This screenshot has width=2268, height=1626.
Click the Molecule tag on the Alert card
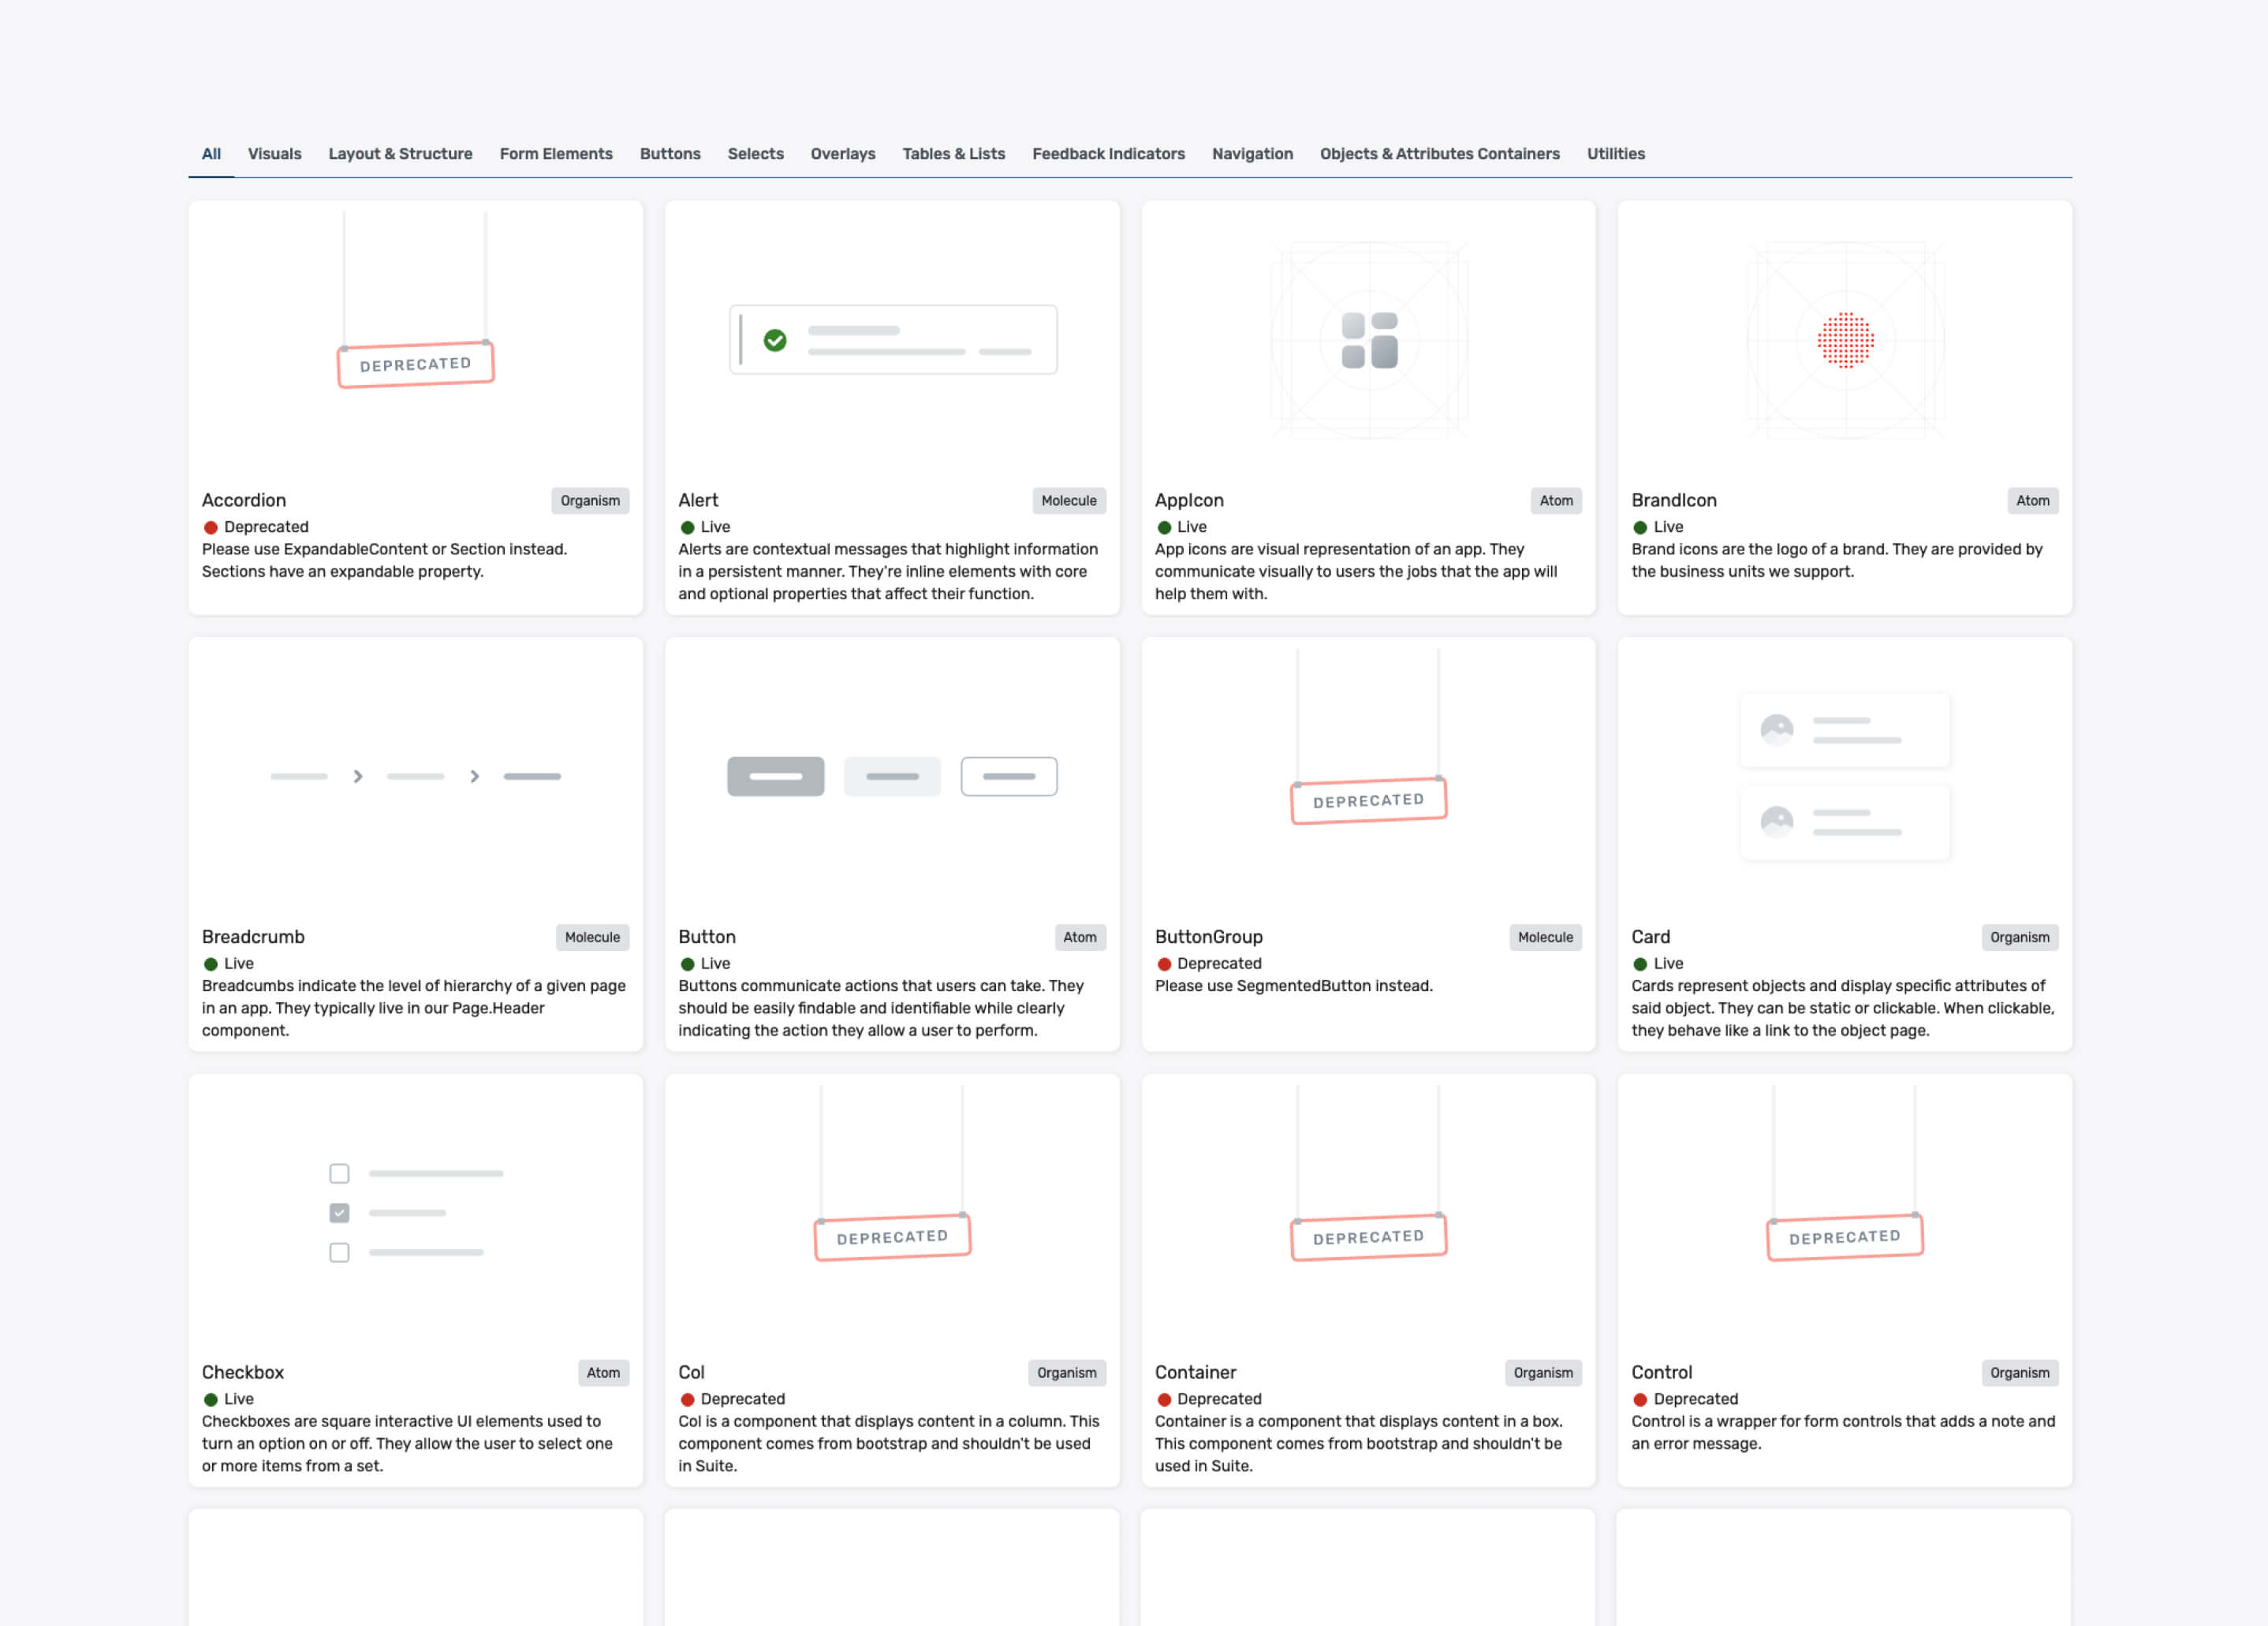1068,501
